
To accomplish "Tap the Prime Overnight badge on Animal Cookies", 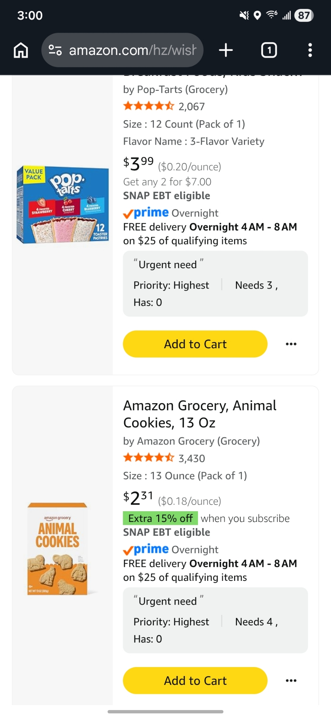I will [x=171, y=549].
